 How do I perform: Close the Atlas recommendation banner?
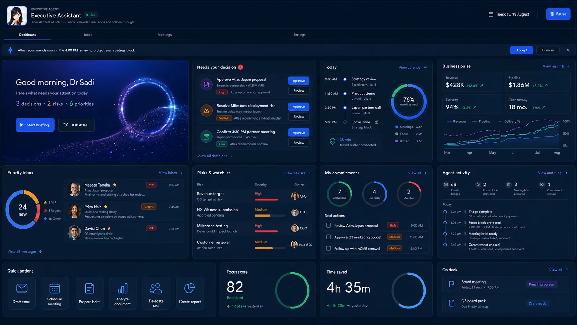(568, 50)
